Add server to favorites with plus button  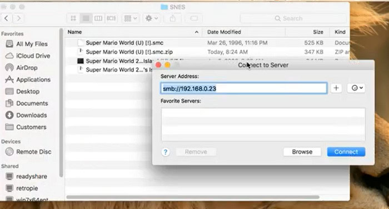click(336, 88)
